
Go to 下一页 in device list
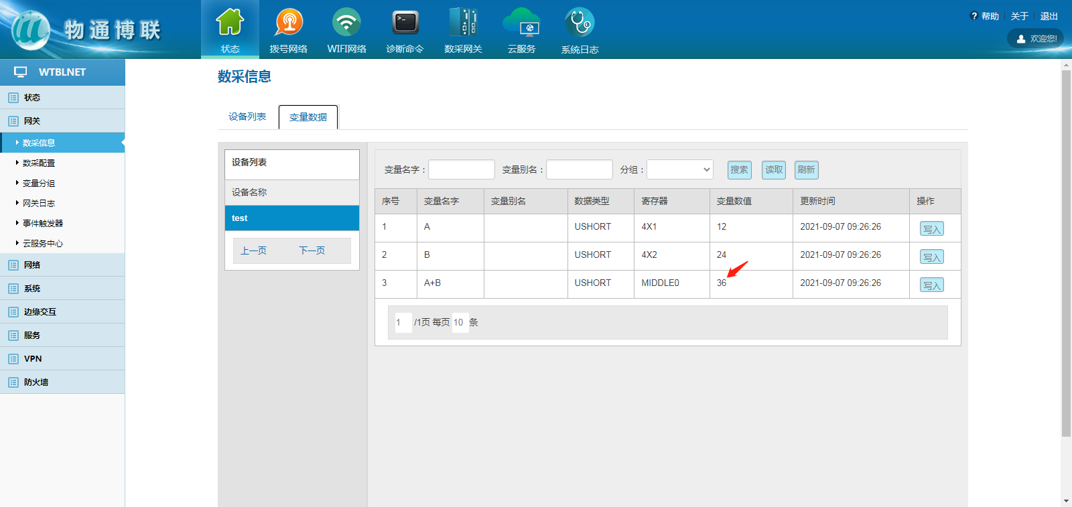(312, 250)
